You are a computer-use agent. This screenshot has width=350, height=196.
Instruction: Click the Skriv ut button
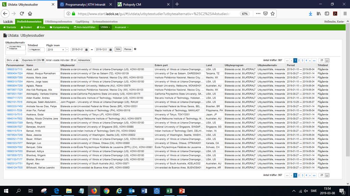pos(12,60)
